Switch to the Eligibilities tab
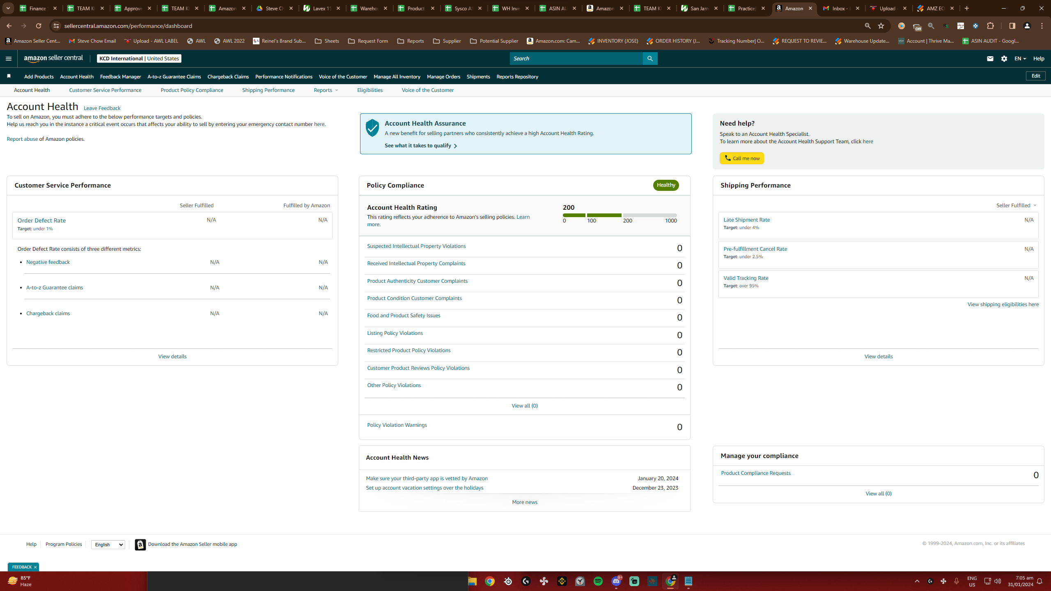The width and height of the screenshot is (1051, 591). 370,90
